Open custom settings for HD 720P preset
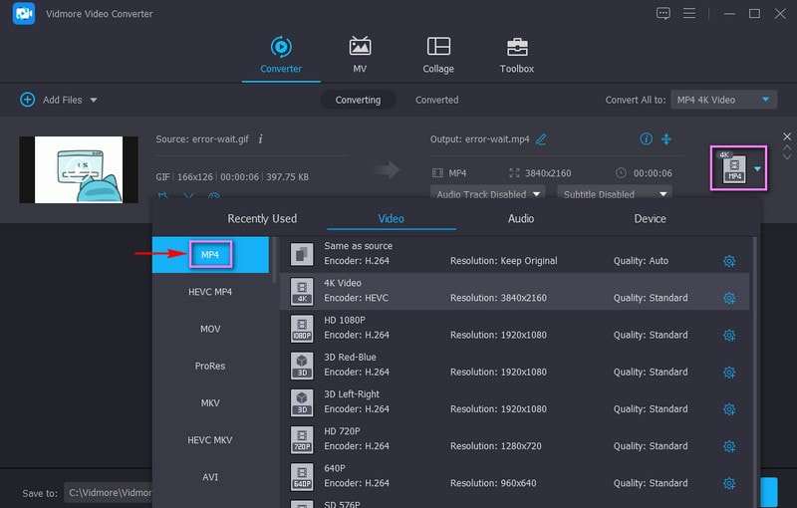The image size is (797, 508). pyautogui.click(x=728, y=446)
